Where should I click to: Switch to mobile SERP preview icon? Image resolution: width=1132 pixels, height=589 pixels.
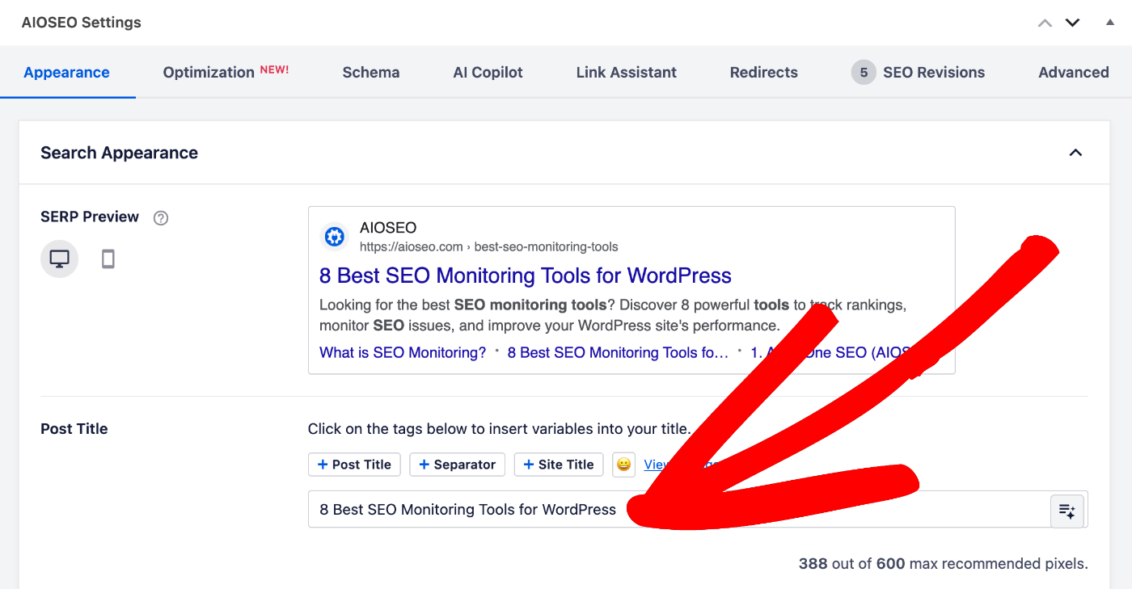pyautogui.click(x=108, y=259)
